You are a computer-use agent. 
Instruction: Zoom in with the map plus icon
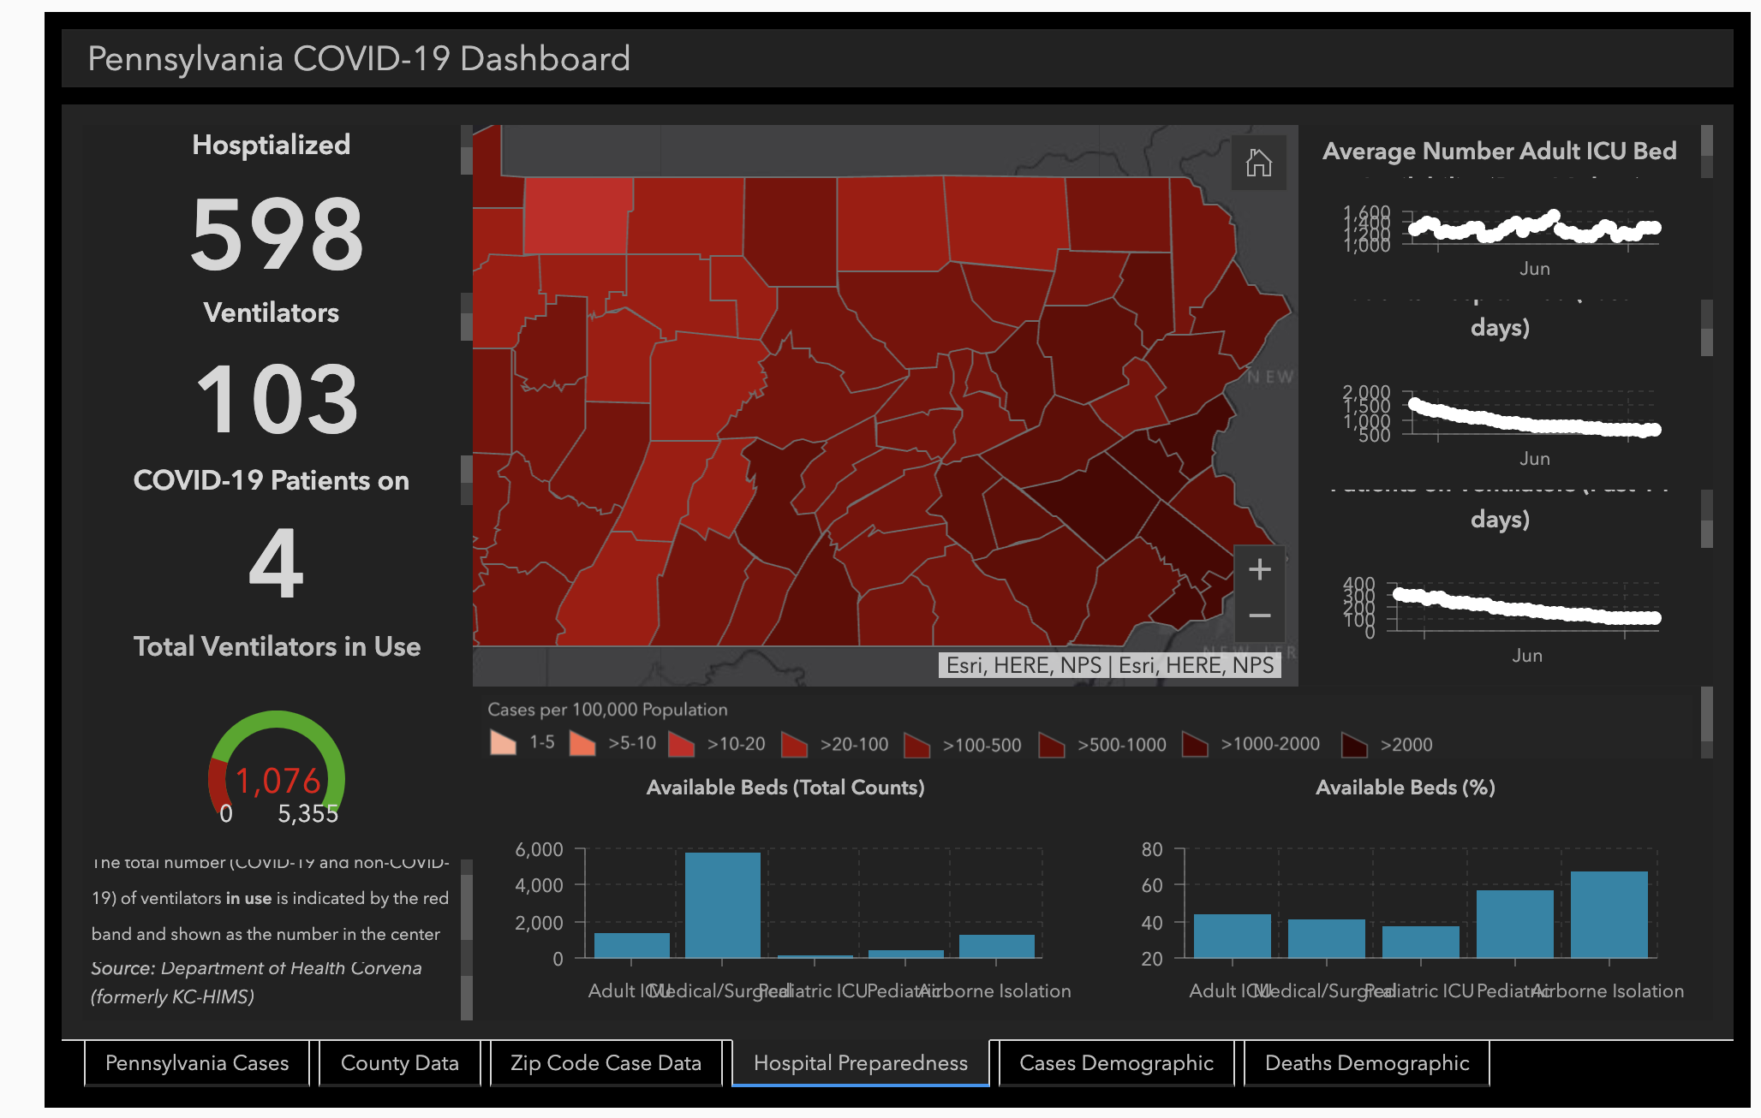1259,569
